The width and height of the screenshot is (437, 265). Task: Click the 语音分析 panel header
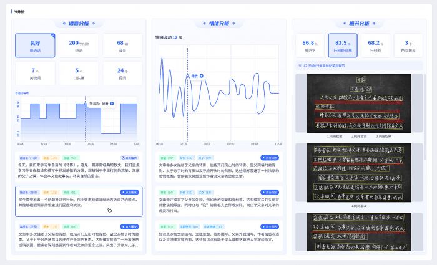[x=79, y=24]
